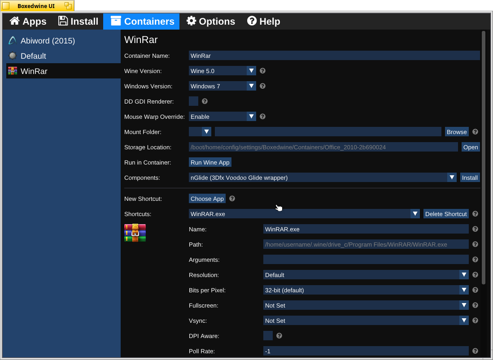
Task: Click the Arguments input field
Action: click(x=366, y=260)
